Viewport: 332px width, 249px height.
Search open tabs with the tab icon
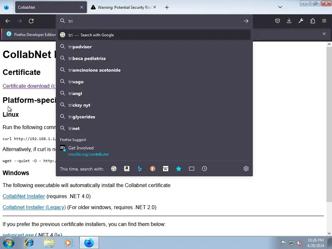coord(191,169)
